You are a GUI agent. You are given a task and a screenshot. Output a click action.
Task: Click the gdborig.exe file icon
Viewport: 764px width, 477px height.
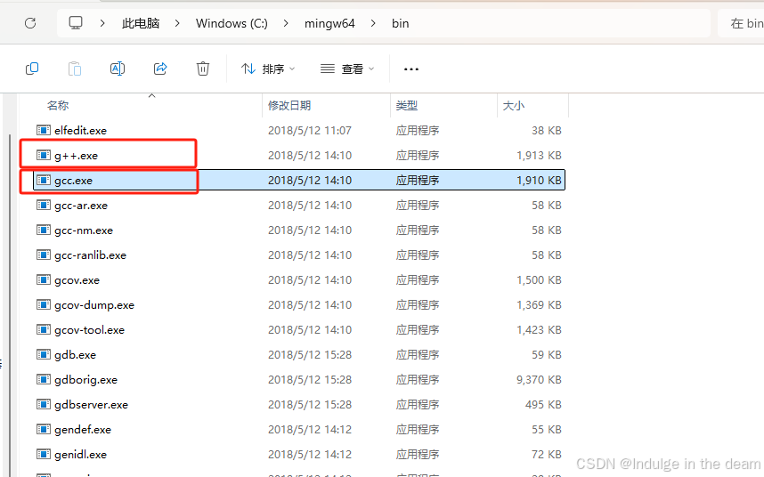pos(44,379)
